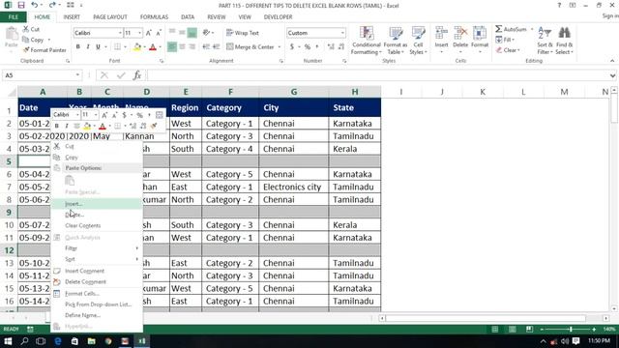Click the Redo arrow icon

(x=52, y=5)
